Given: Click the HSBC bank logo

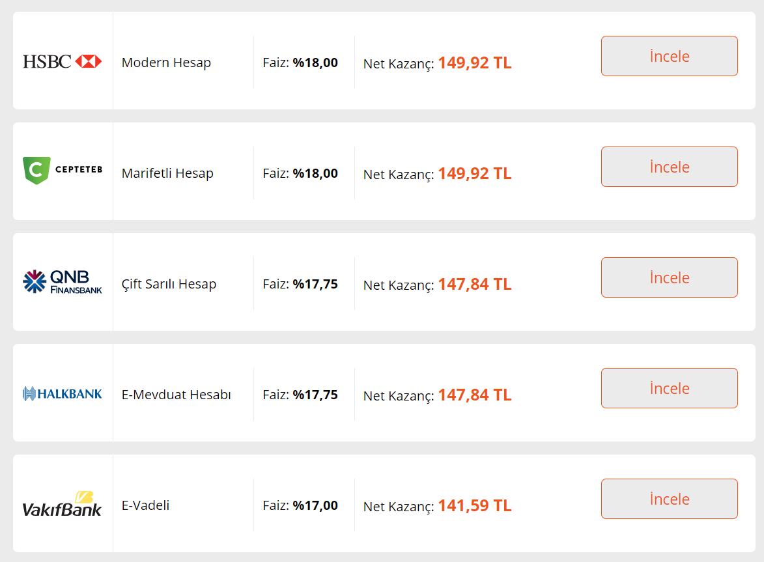Looking at the screenshot, I should pos(63,61).
